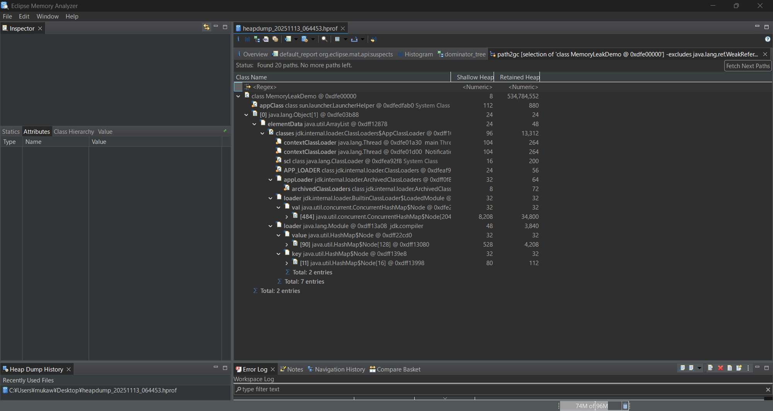Switch to the Attributes tab in Inspector

(x=37, y=131)
